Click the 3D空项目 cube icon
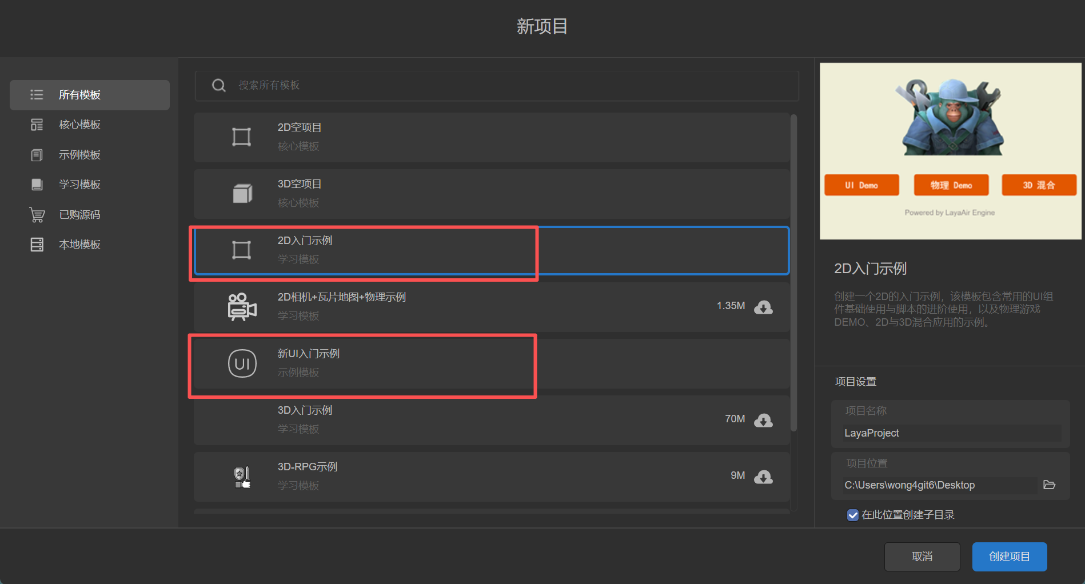Screen dimensions: 1085x584 [x=242, y=194]
